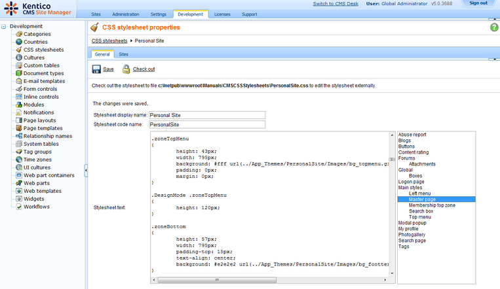
Task: Click the CSS stylesheets brush icon in tree
Action: click(19, 50)
